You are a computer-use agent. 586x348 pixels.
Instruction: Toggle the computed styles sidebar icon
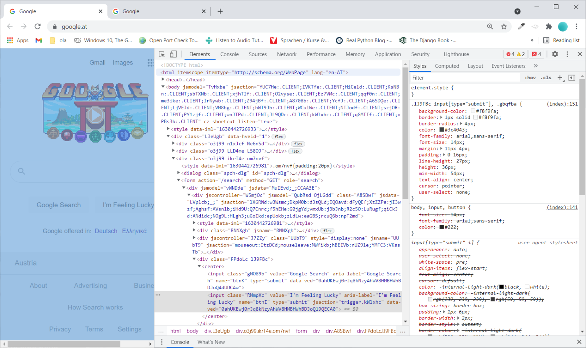point(572,77)
